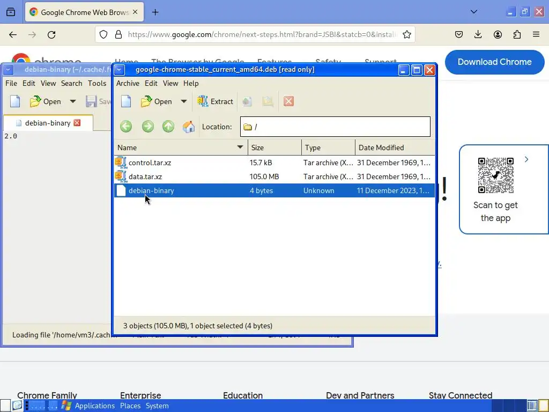The image size is (549, 412).
Task: Click the chevron arrow beside the QR code
Action: pos(526,159)
